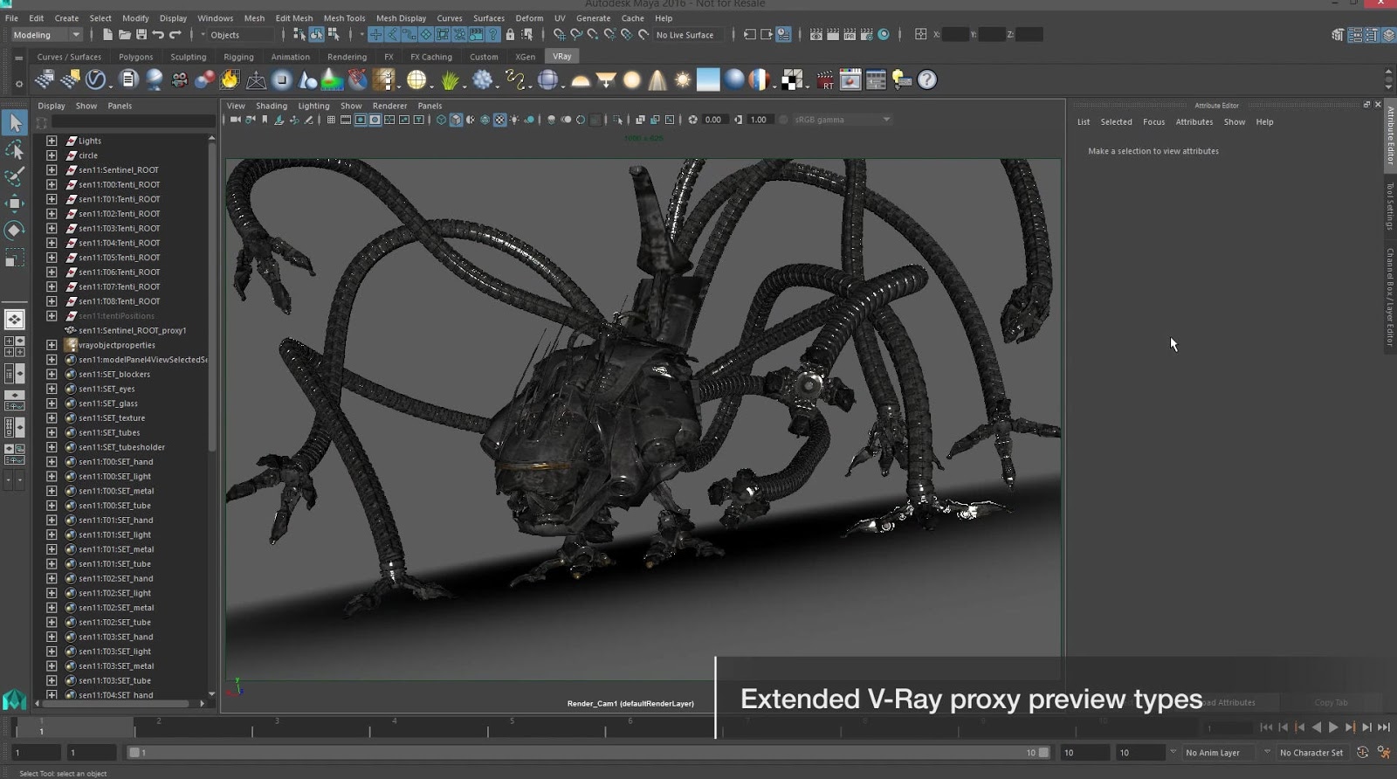The width and height of the screenshot is (1397, 779).
Task: Expand sen11:Sentinel_ROOT in outliner
Action: [x=52, y=169]
